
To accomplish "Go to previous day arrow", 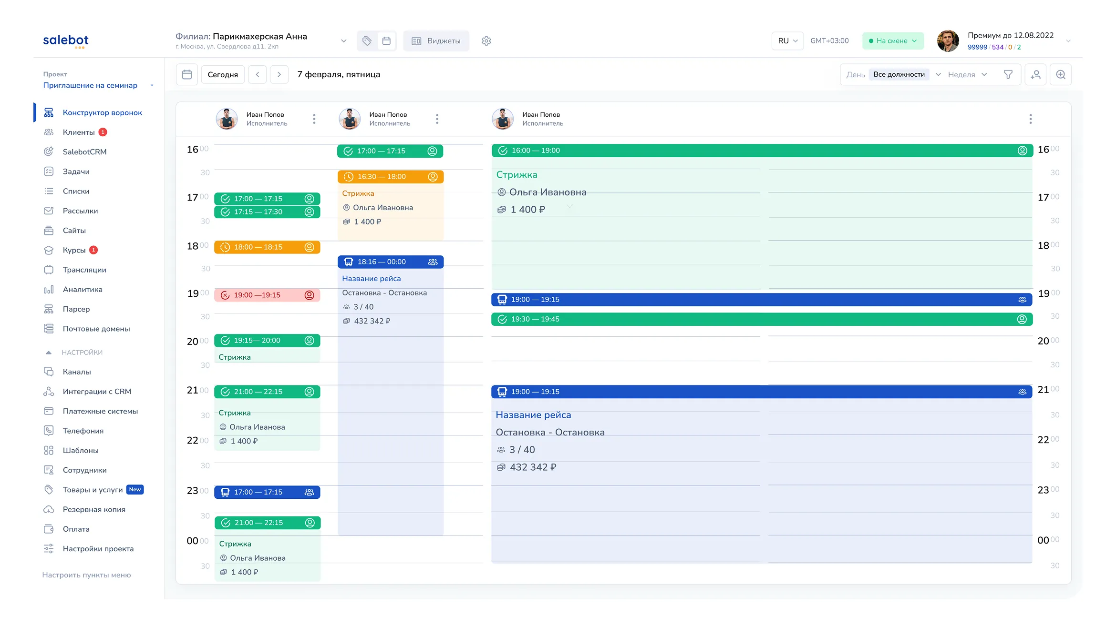I will (x=258, y=74).
